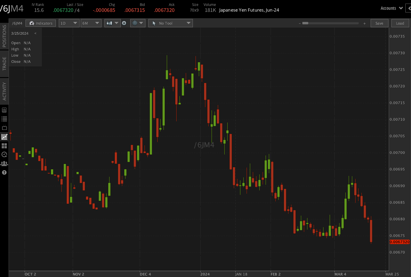411x277 pixels.
Task: Click the history clock icon in sidebar
Action: coord(4,155)
